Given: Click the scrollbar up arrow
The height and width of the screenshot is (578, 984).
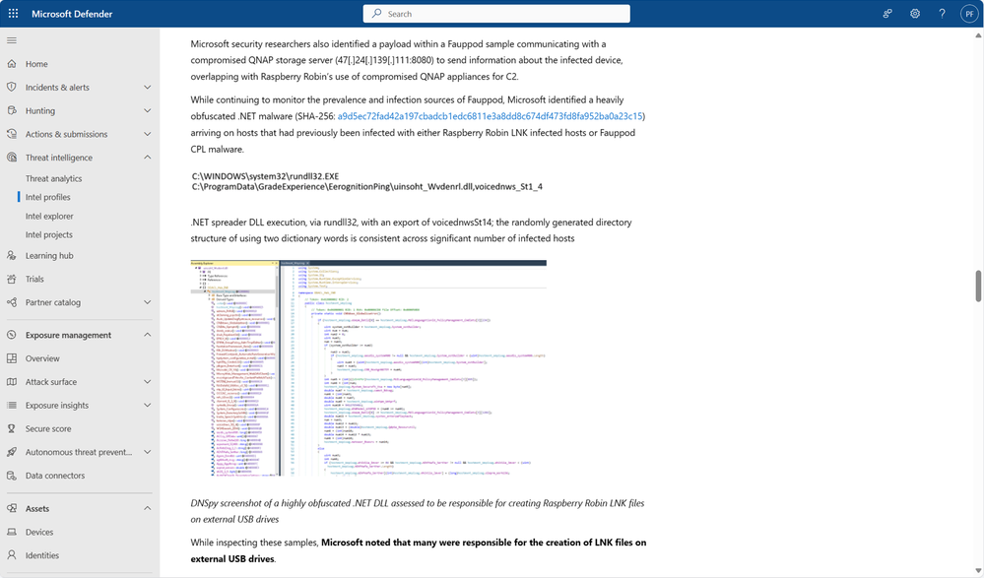Looking at the screenshot, I should [x=978, y=35].
